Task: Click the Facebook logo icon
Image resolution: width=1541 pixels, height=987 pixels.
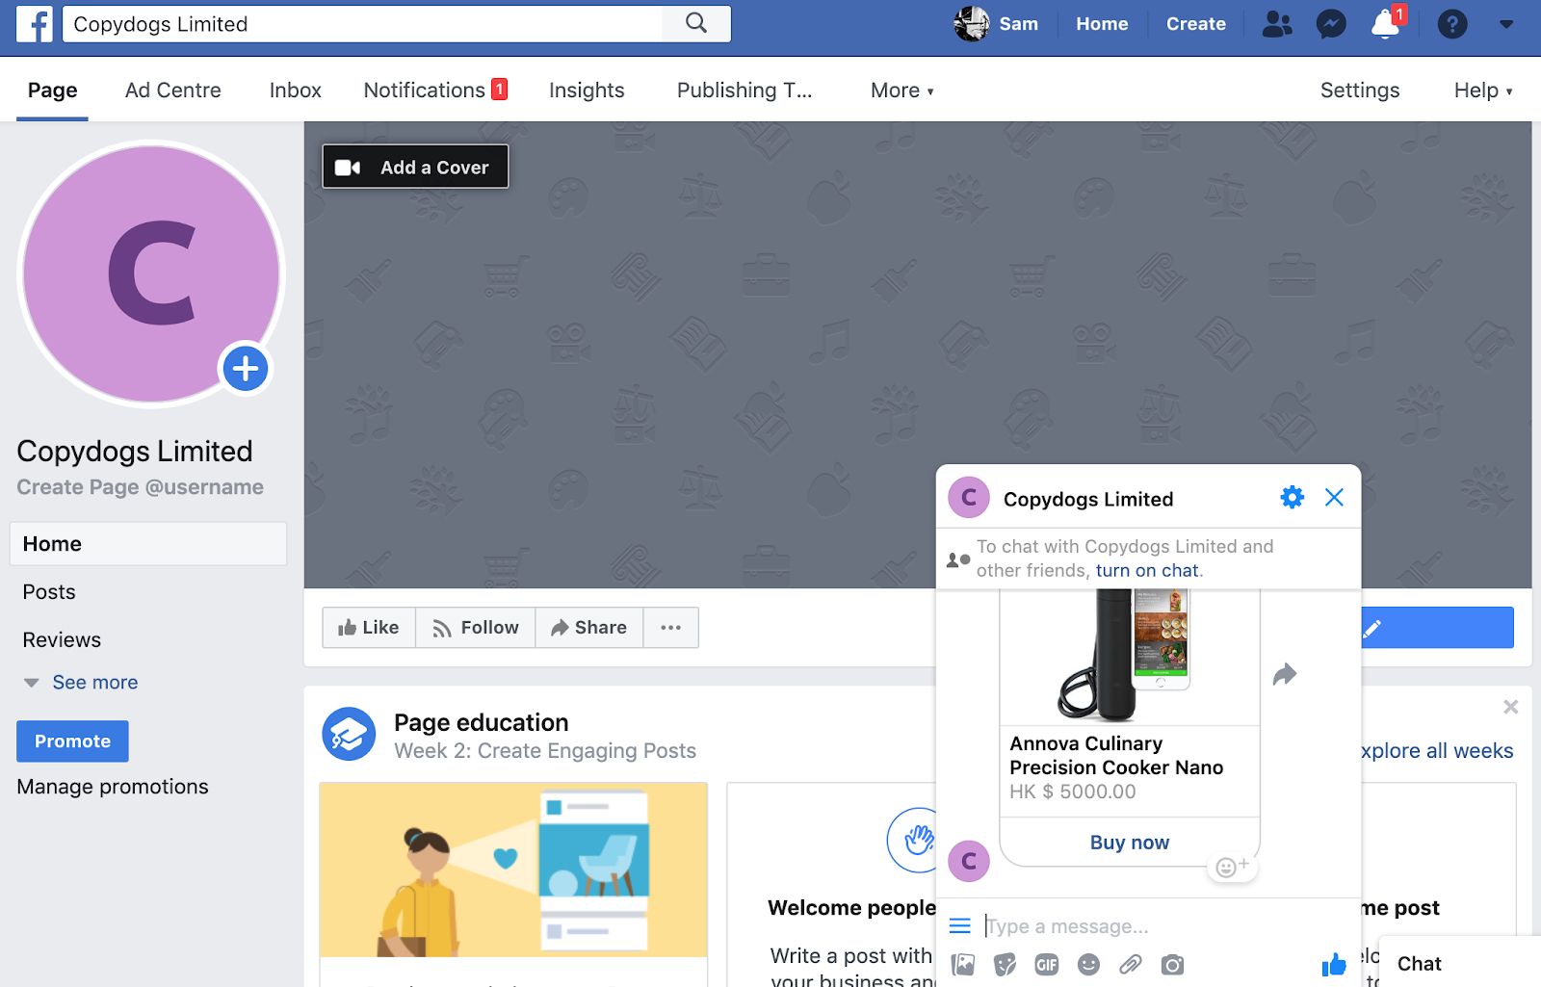Action: point(35,24)
